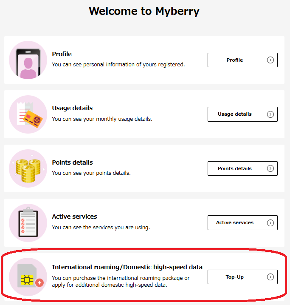The height and width of the screenshot is (305, 290).
Task: Click the arrow circle in Points details button
Action: coord(270,168)
